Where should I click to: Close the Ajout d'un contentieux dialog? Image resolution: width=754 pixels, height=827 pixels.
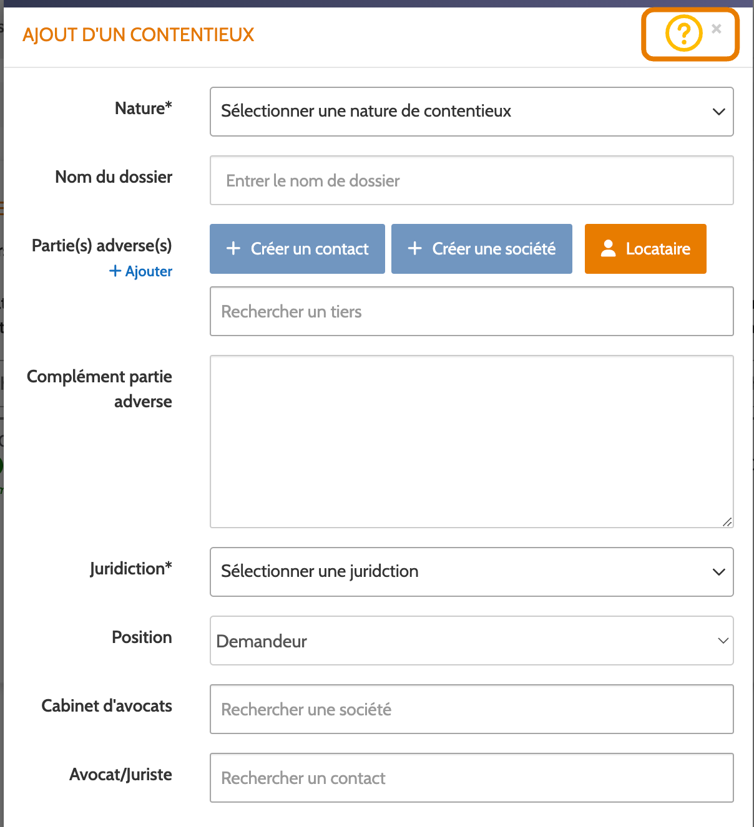(717, 29)
